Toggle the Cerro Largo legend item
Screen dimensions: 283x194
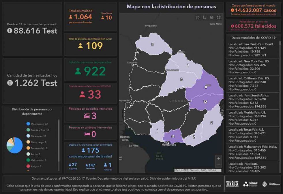point(38,142)
